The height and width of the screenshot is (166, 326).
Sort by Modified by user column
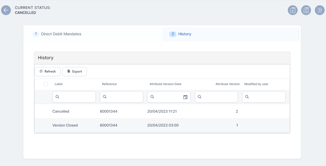[x=256, y=84]
